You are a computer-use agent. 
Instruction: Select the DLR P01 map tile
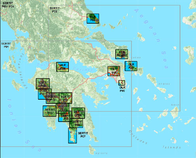(131, 66)
